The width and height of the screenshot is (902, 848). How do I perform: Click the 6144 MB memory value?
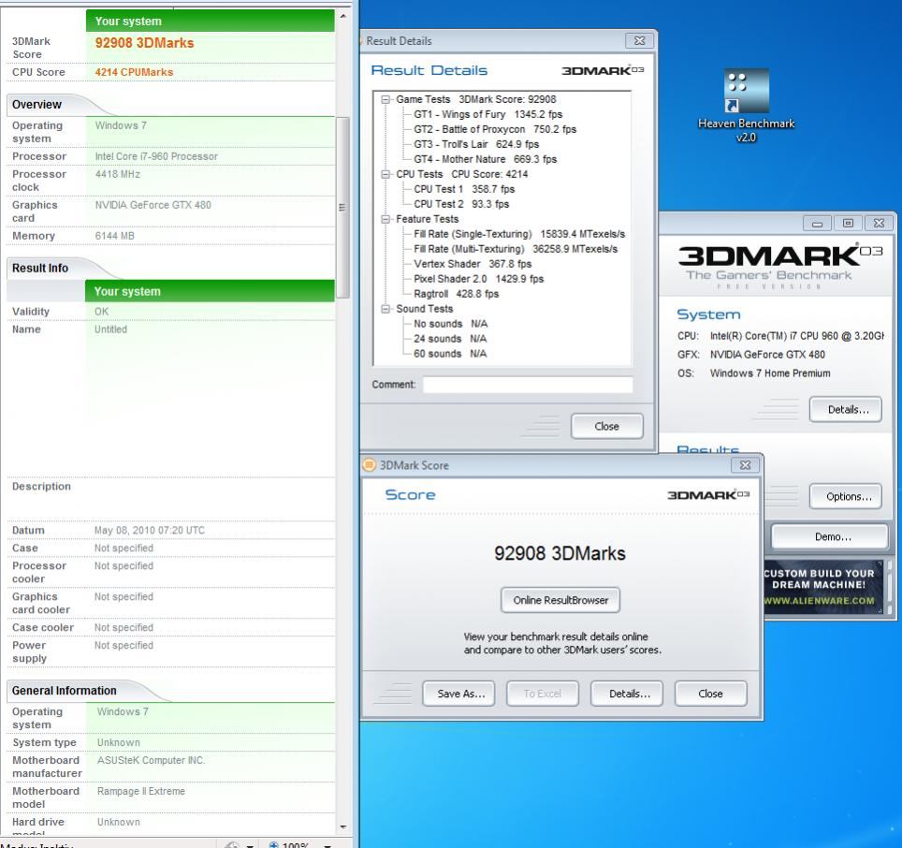pos(114,236)
